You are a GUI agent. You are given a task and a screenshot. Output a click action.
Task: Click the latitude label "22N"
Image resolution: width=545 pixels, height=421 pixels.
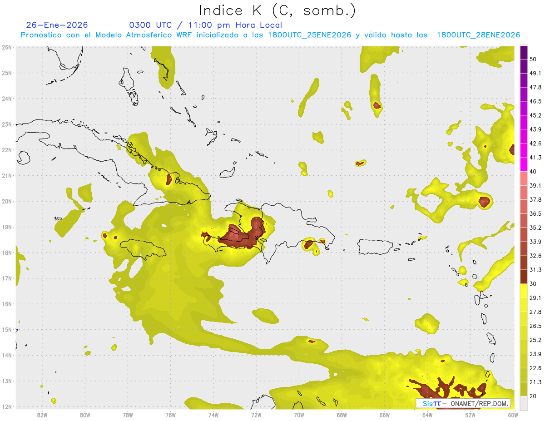point(6,150)
